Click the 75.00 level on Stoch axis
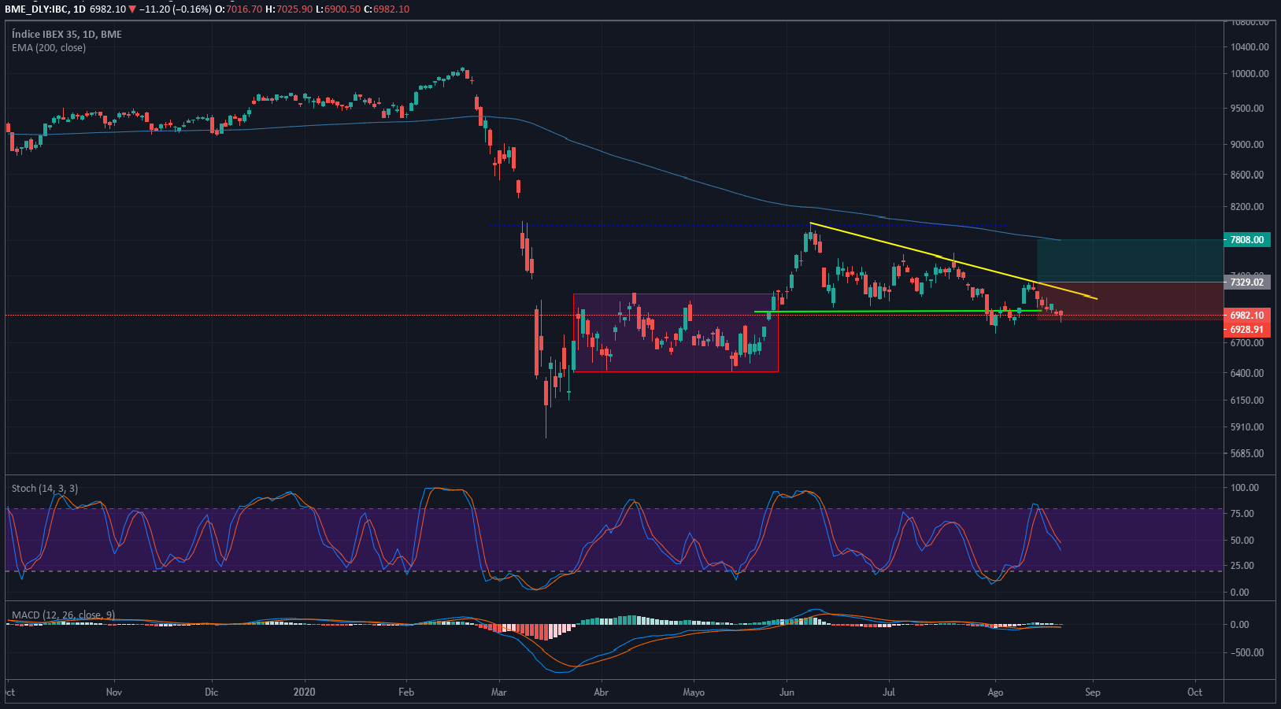Image resolution: width=1281 pixels, height=709 pixels. point(1242,514)
